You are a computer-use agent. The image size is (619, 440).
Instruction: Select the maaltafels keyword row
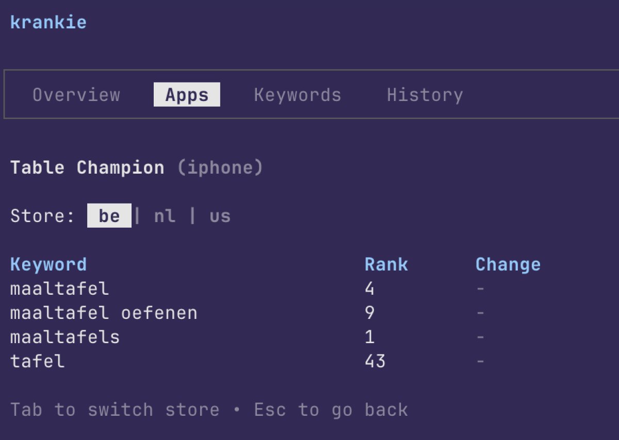[x=65, y=336]
